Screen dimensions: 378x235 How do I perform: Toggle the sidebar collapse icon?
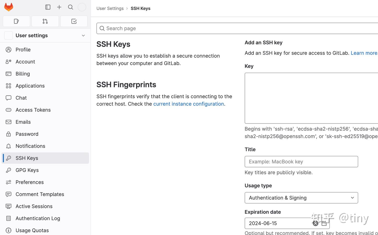[x=48, y=7]
